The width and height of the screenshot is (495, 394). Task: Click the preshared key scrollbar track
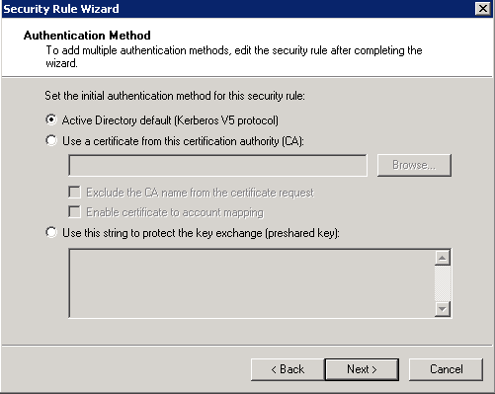click(443, 283)
